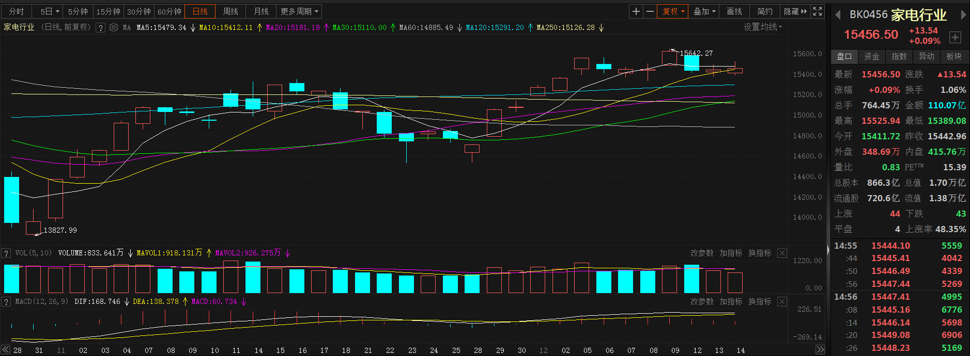Screen dimensions: 970x356
Task: Click the zoom in plus icon
Action: [636, 11]
